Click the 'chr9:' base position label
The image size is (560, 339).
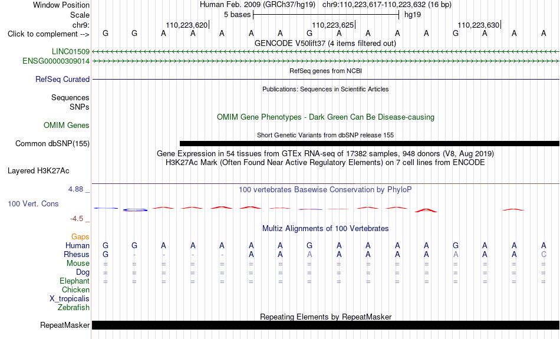point(81,25)
